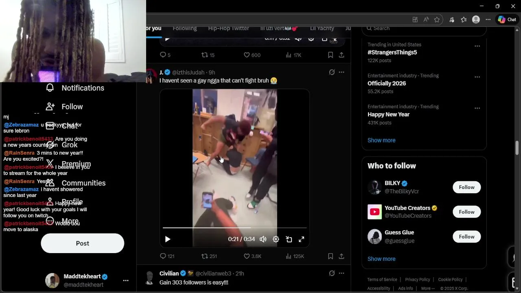Add page to favorites star icon
Viewport: 521px width, 293px height.
pyautogui.click(x=437, y=20)
